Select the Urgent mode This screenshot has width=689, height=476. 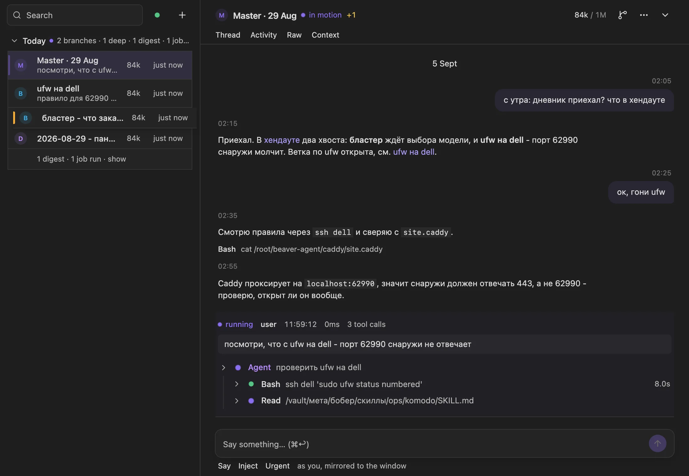point(277,466)
